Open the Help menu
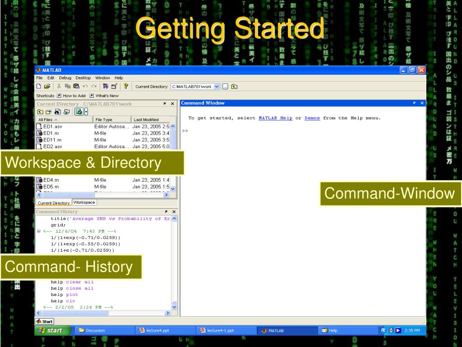This screenshot has width=462, height=347. tap(119, 78)
